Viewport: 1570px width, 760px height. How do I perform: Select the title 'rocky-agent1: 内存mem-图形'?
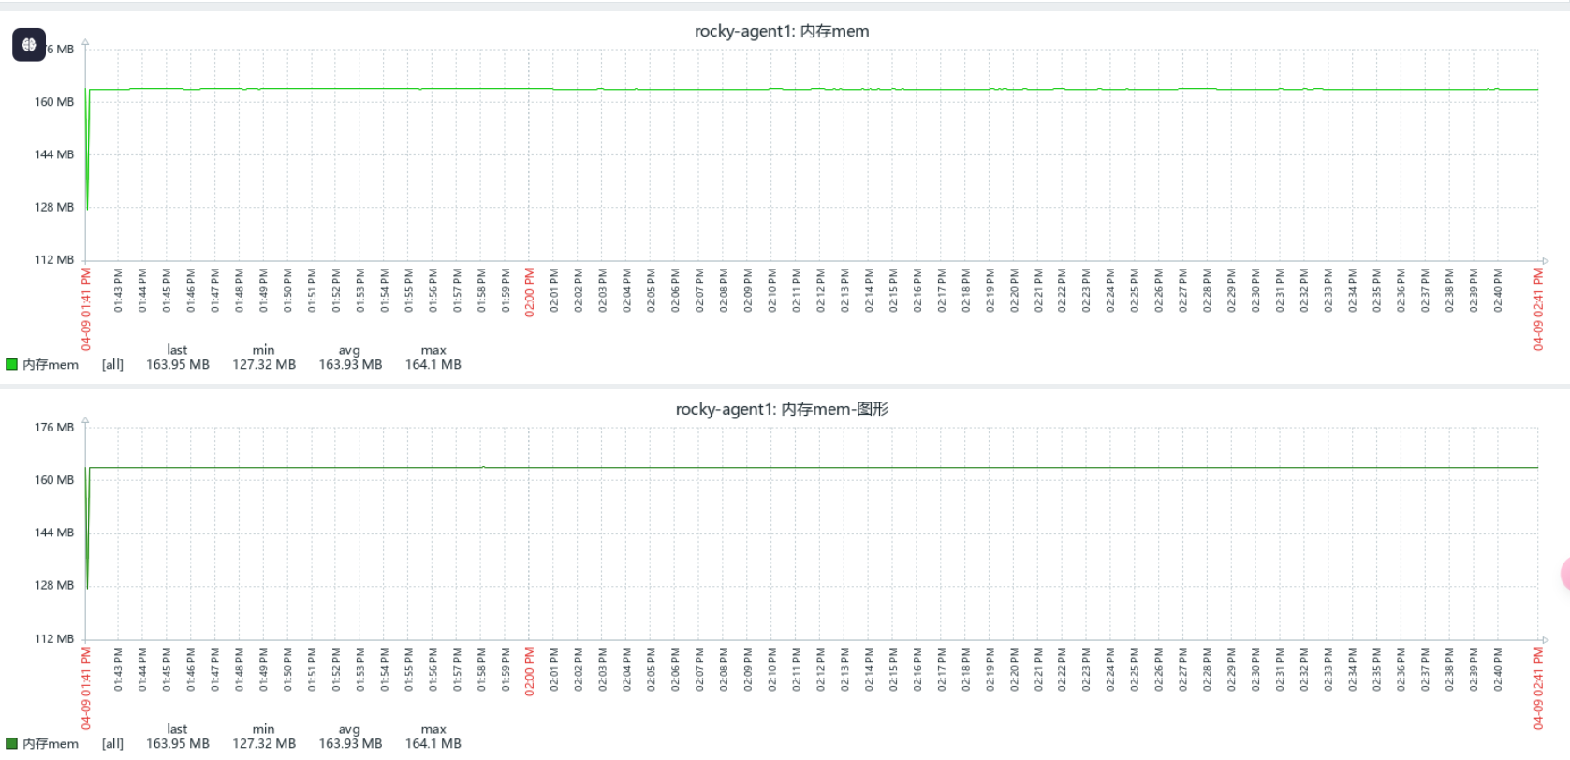pos(782,409)
